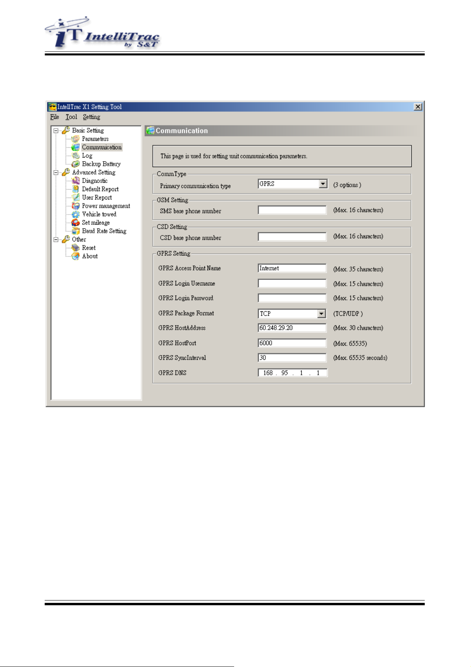The width and height of the screenshot is (471, 667).
Task: Click the Communication tree icon
Action: pos(76,147)
